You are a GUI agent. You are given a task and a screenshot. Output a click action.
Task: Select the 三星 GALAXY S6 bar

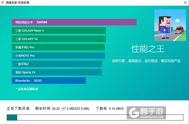59,39
